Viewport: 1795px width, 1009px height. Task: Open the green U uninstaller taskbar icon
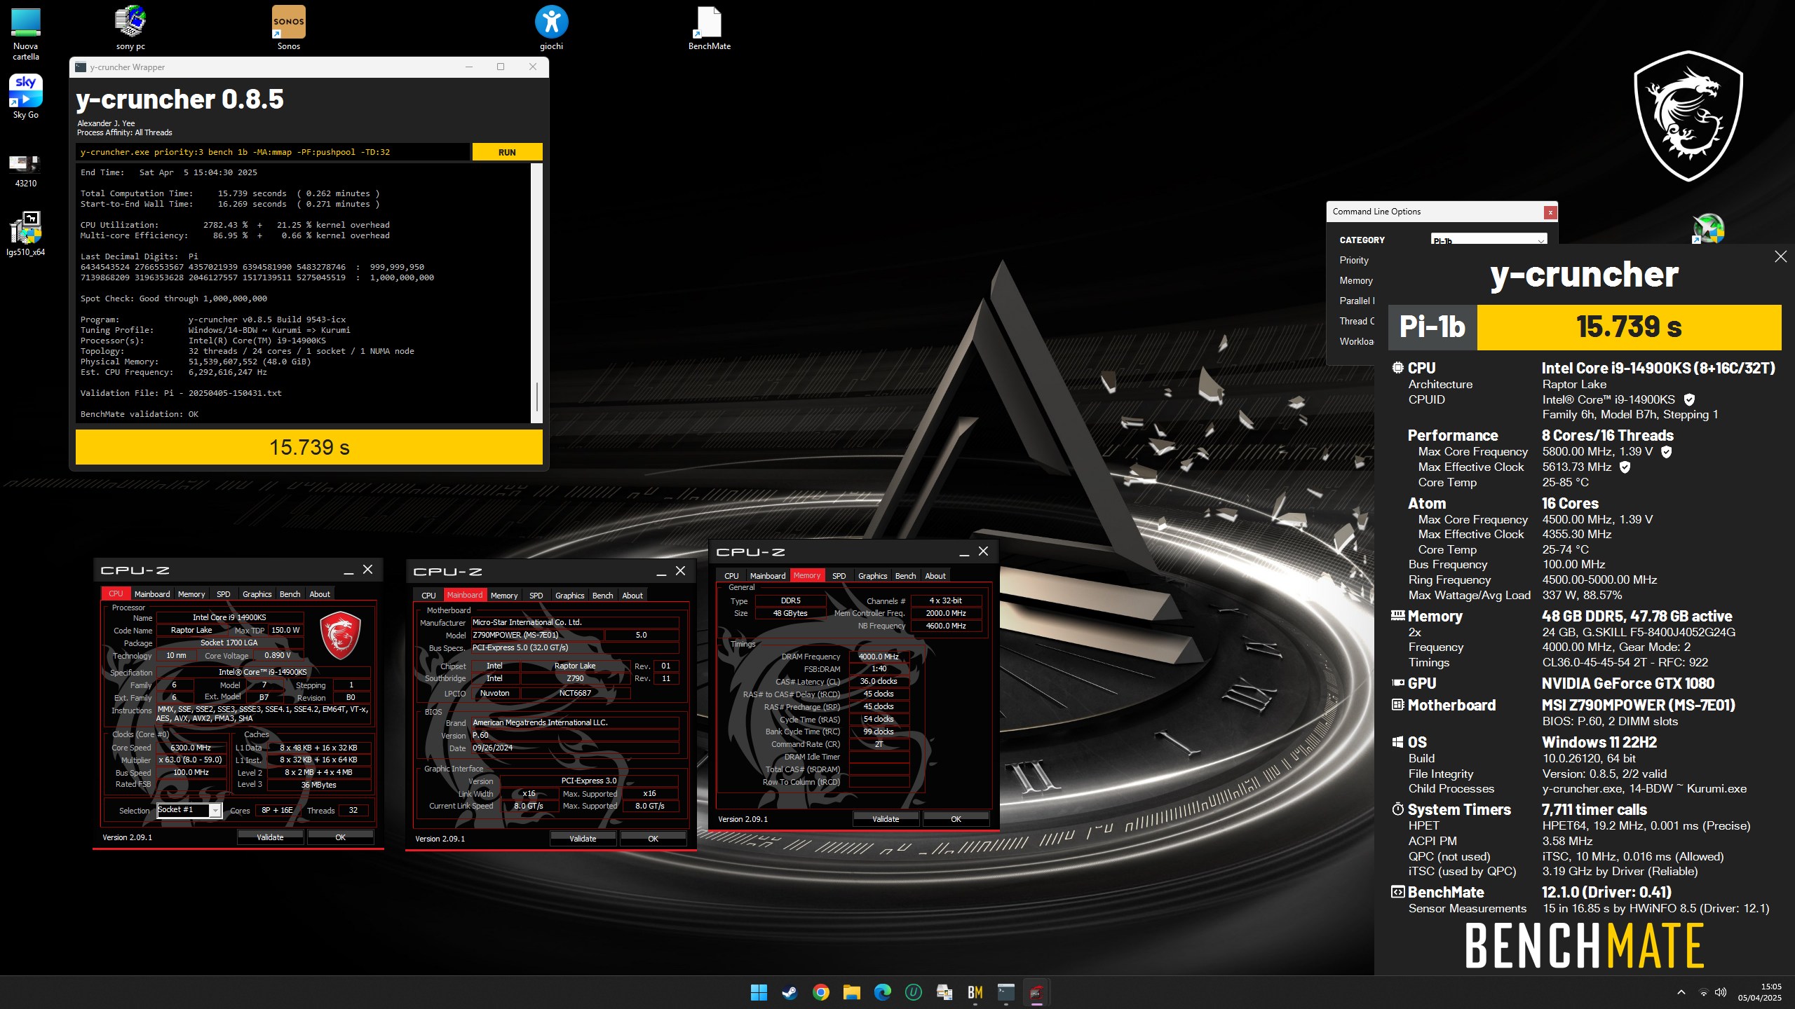click(x=913, y=992)
